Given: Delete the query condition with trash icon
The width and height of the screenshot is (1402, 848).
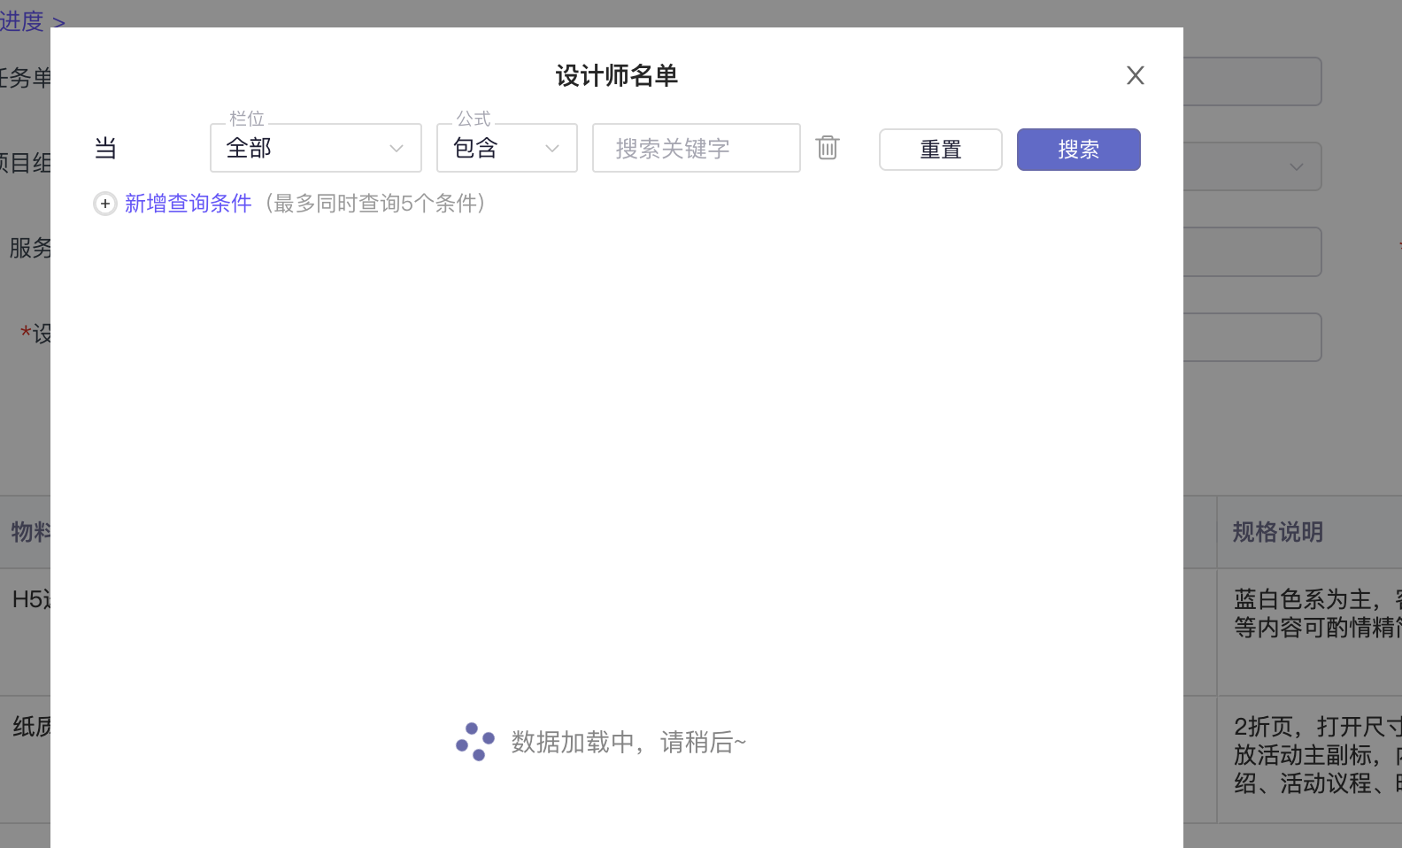Looking at the screenshot, I should point(828,147).
